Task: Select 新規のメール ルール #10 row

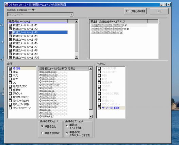Action: pos(26,58)
